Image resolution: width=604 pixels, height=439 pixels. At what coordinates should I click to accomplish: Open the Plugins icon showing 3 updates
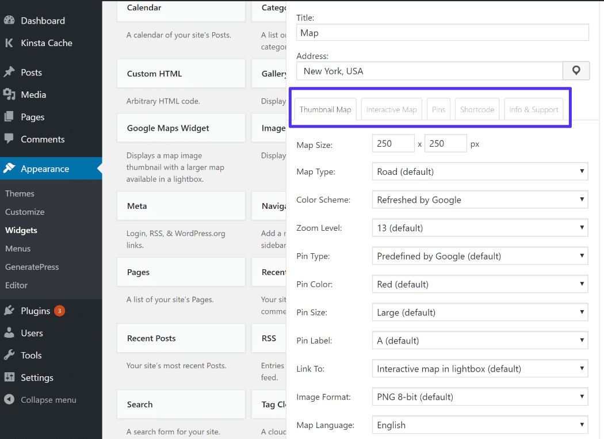click(x=10, y=310)
